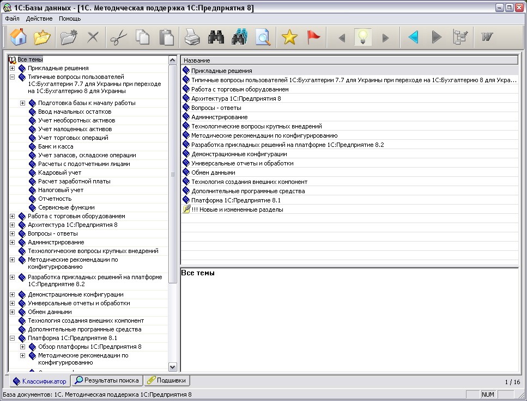Click the tree scrollbar down arrow

(x=172, y=367)
